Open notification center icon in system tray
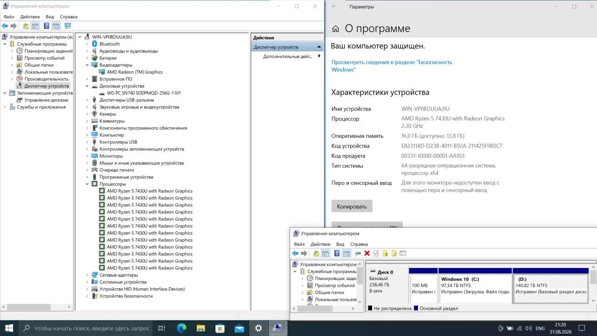This screenshot has height=336, width=597. [582, 328]
